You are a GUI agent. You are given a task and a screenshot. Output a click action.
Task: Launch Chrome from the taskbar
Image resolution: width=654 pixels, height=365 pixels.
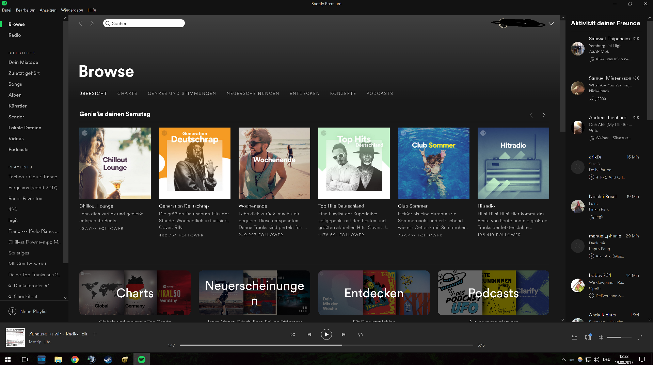pos(75,359)
